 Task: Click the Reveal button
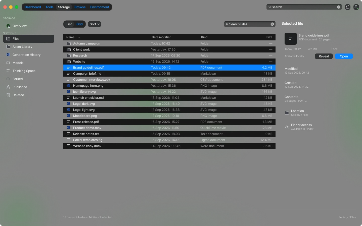pyautogui.click(x=324, y=56)
